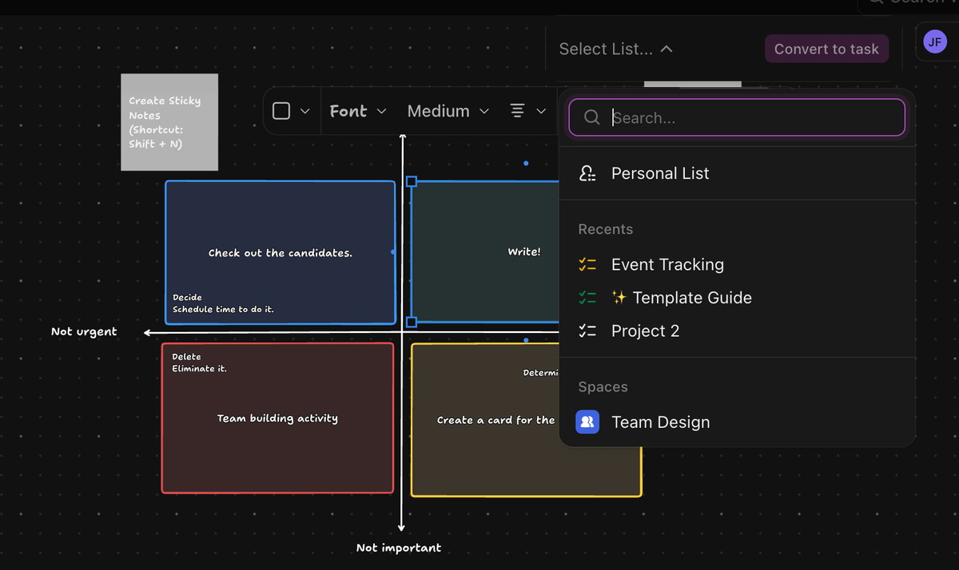The height and width of the screenshot is (570, 959).
Task: Click the magnifier icon in search box
Action: (591, 117)
